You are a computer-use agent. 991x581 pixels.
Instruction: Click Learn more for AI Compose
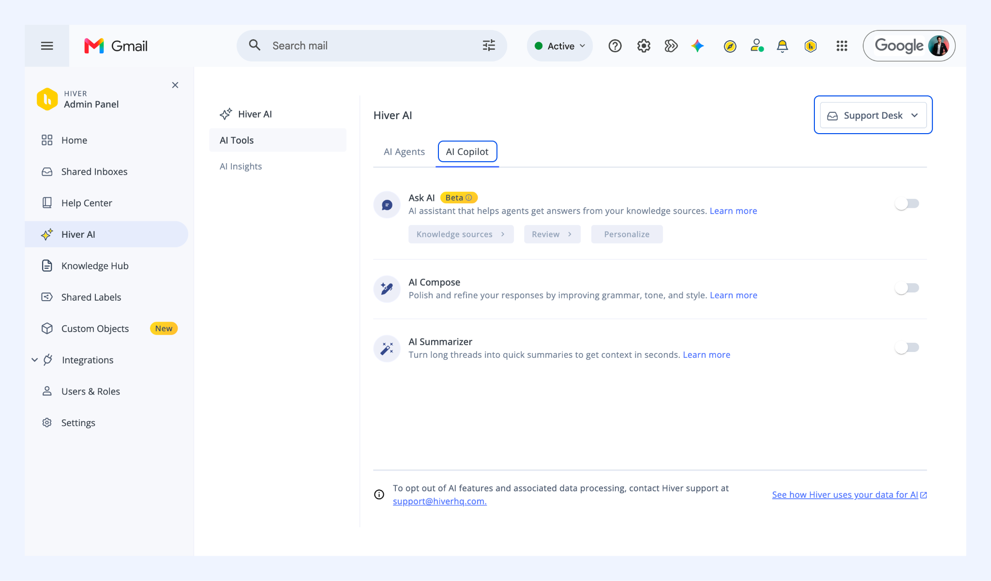734,295
